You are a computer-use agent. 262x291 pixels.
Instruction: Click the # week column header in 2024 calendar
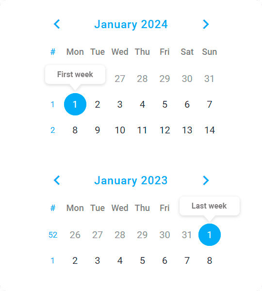(53, 52)
